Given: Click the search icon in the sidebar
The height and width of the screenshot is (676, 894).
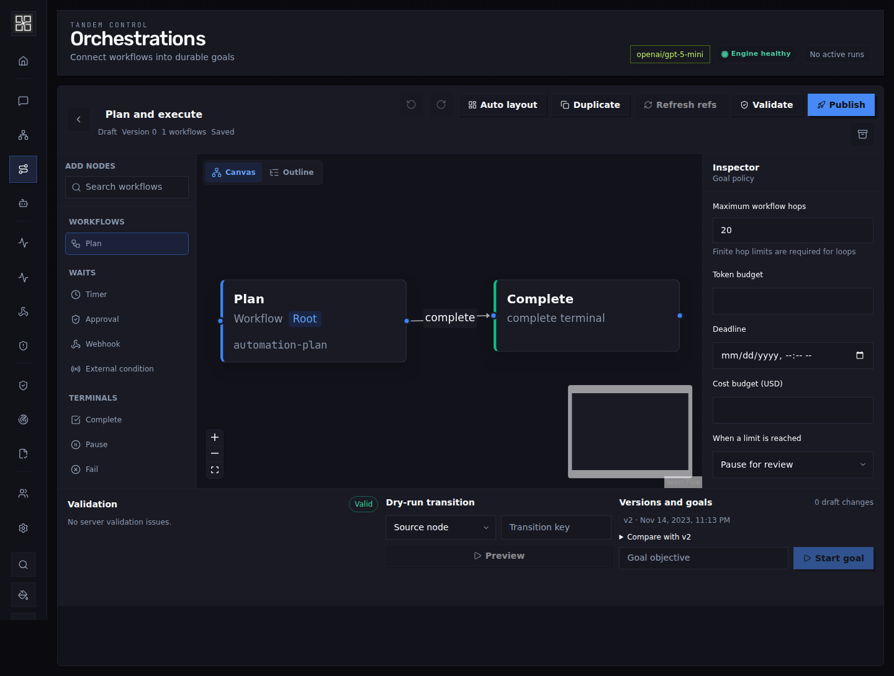Looking at the screenshot, I should point(23,564).
